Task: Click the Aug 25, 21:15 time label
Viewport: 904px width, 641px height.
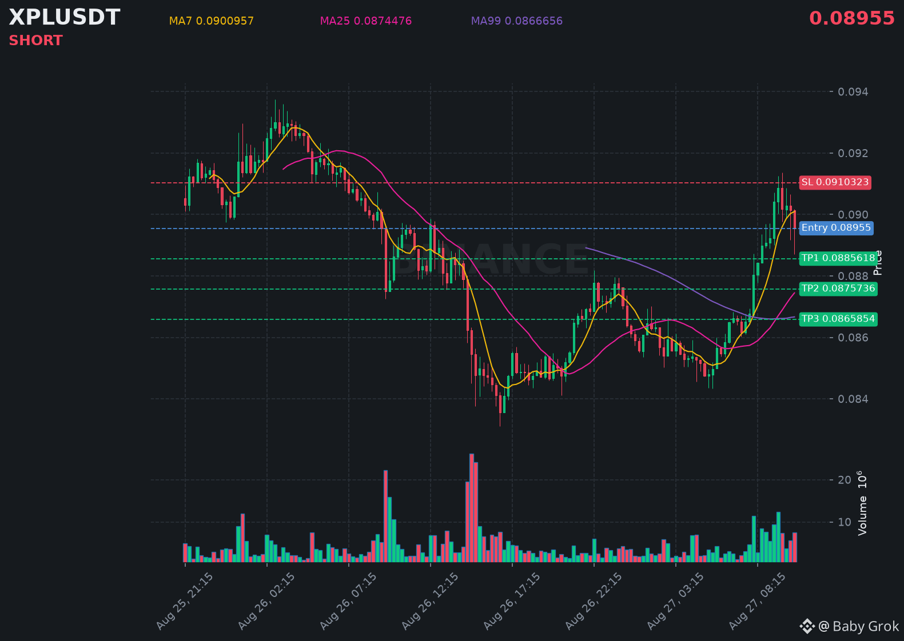Action: 185,601
